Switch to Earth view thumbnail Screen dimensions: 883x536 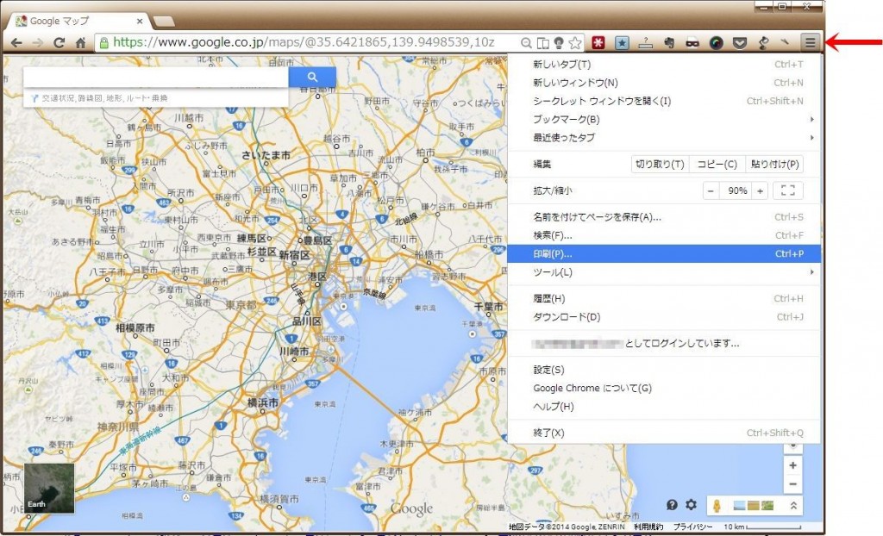coord(49,488)
